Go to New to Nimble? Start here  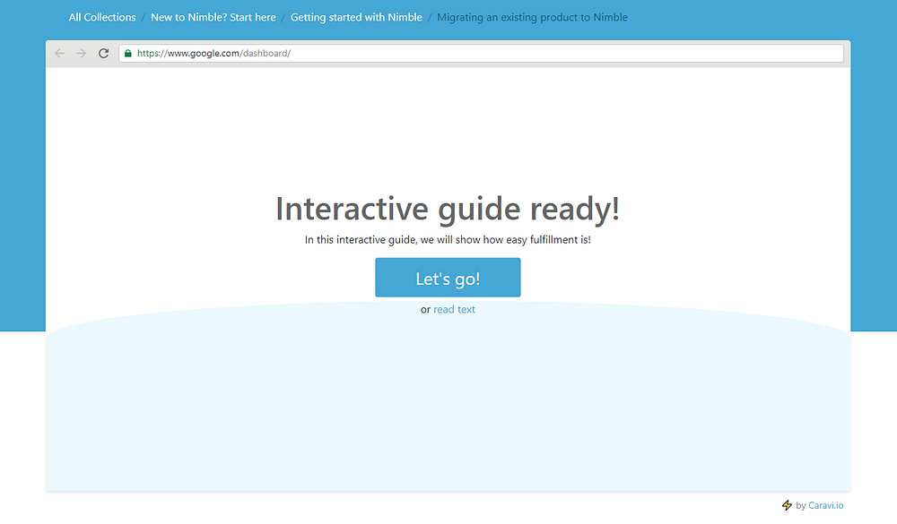click(213, 17)
